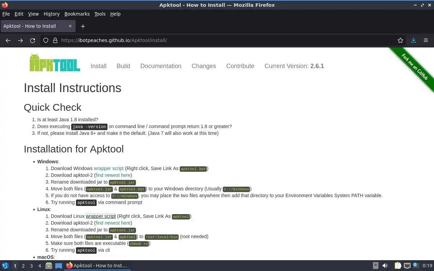
Task: Click the Current Version: 2.6.1 link
Action: click(x=294, y=66)
